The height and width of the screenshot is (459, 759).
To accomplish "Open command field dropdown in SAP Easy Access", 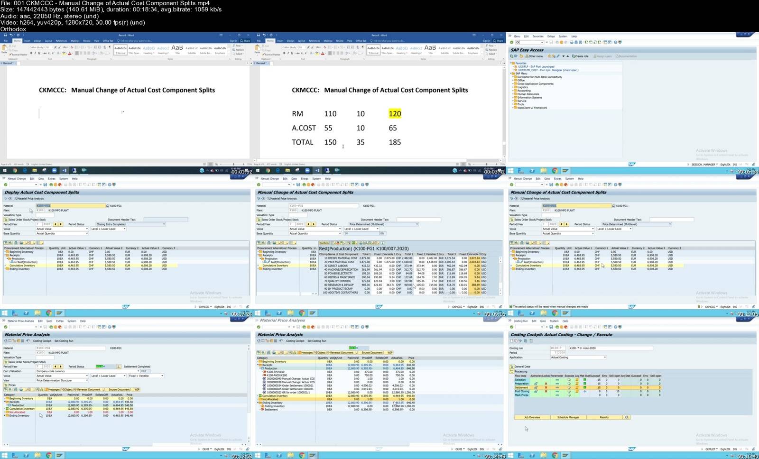I will (x=542, y=42).
